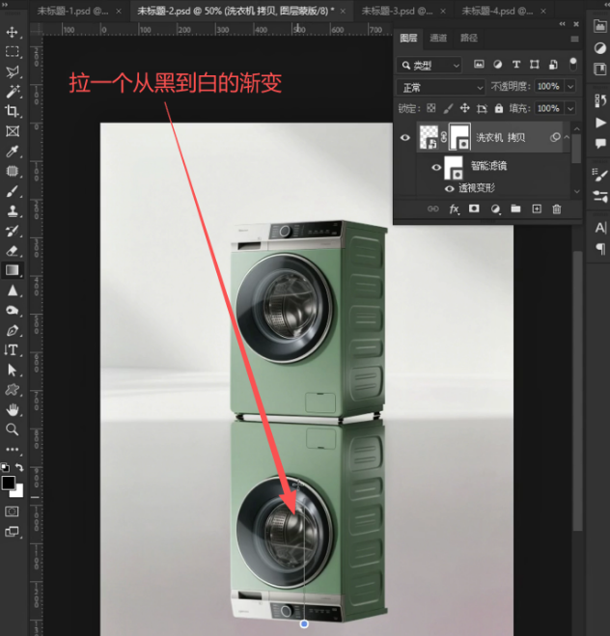Switch to the 未标题-1.psd document tab
This screenshot has width=610, height=636.
click(73, 11)
